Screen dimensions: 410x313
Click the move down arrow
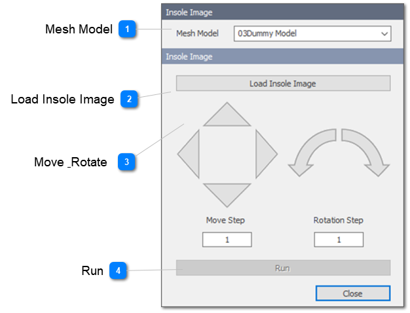227,193
